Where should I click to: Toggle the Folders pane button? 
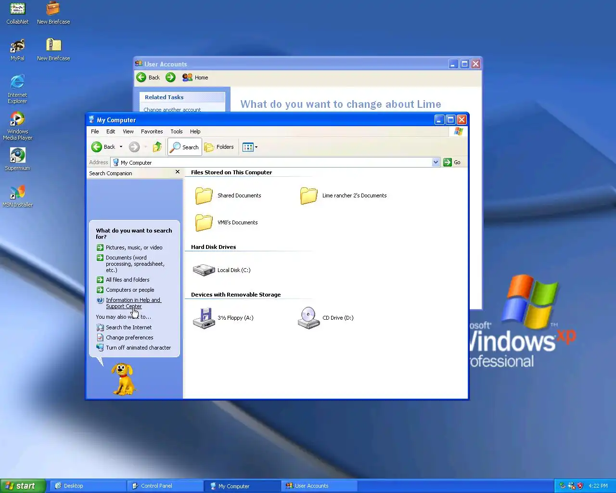(219, 147)
